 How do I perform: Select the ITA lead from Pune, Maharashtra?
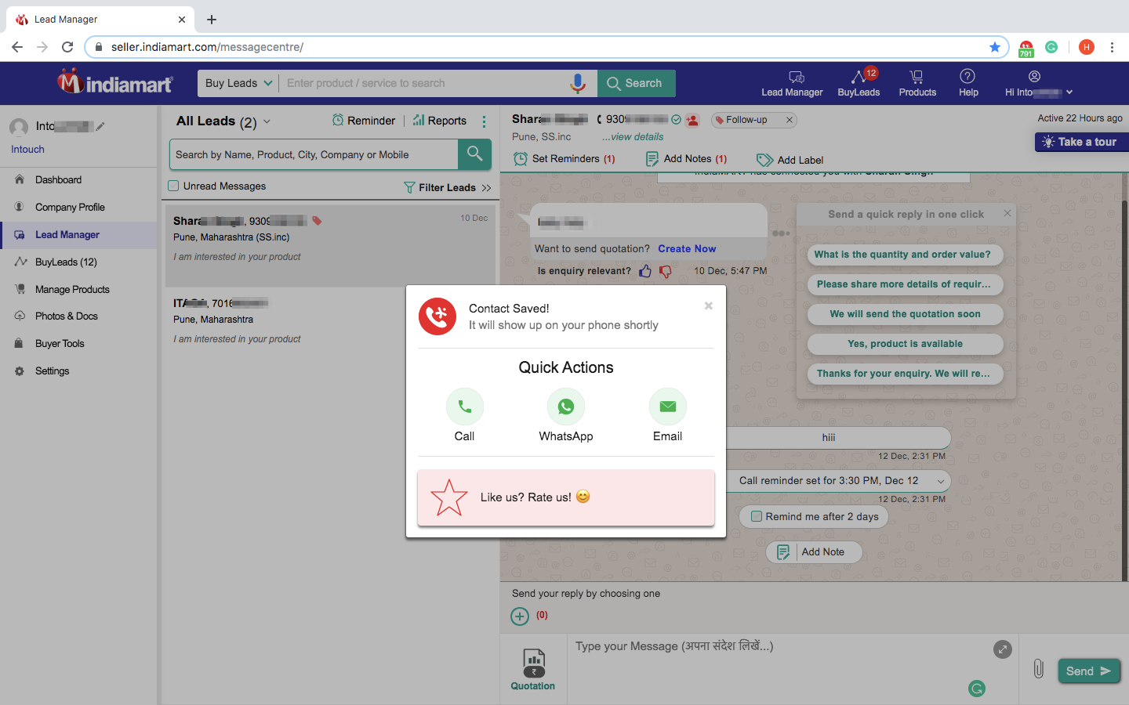click(x=329, y=320)
